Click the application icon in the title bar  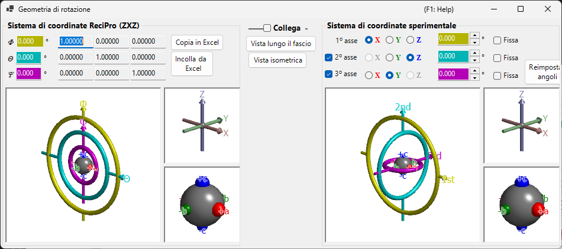pyautogui.click(x=10, y=9)
